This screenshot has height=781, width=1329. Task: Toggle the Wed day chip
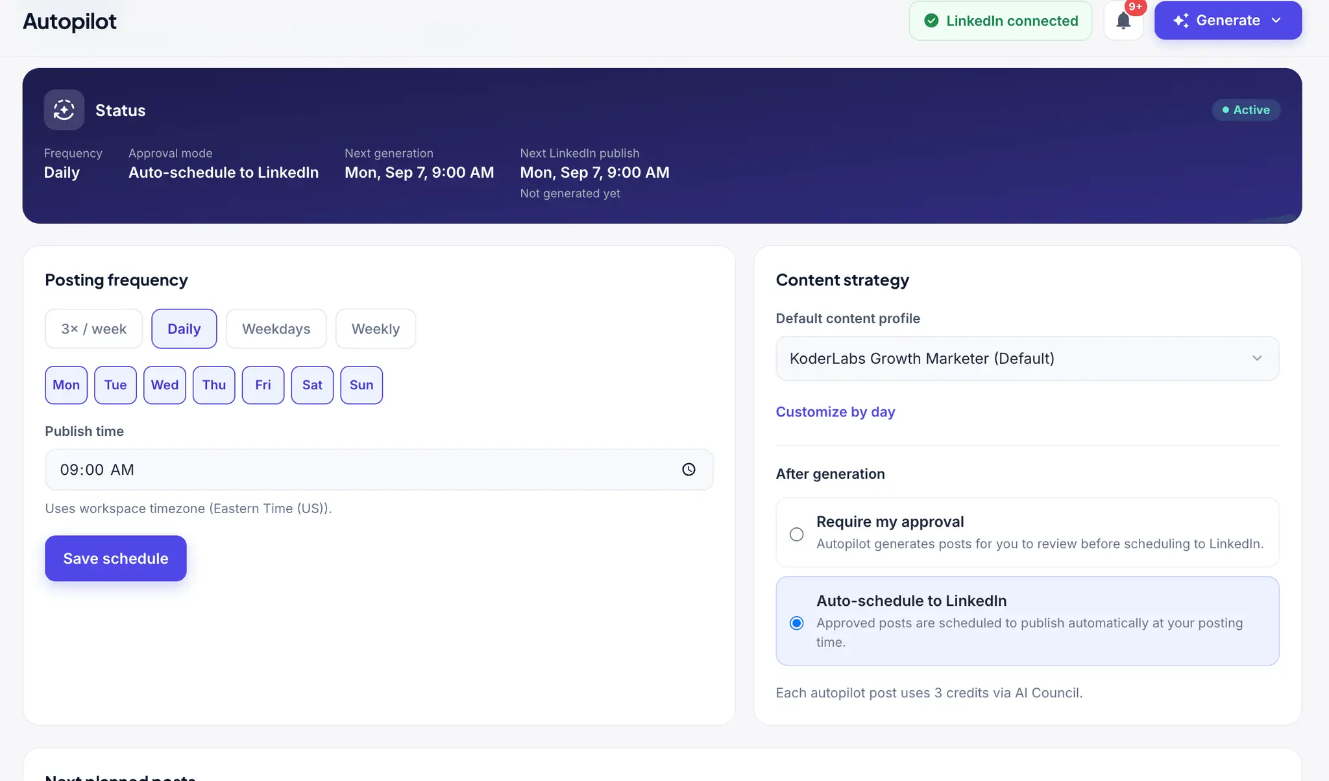[x=165, y=385]
